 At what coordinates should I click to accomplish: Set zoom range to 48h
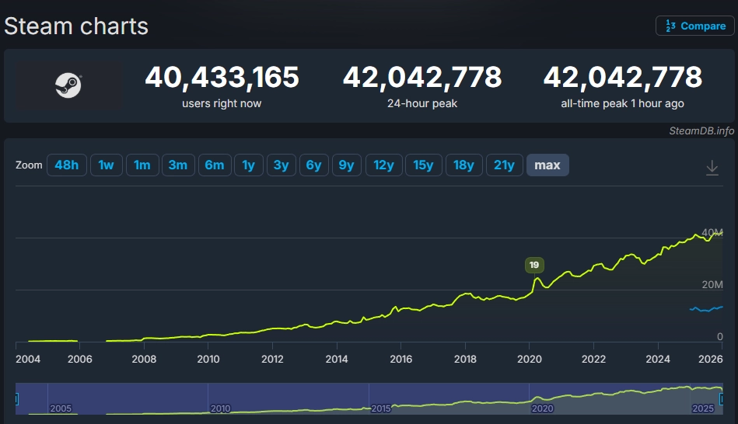[x=66, y=165]
